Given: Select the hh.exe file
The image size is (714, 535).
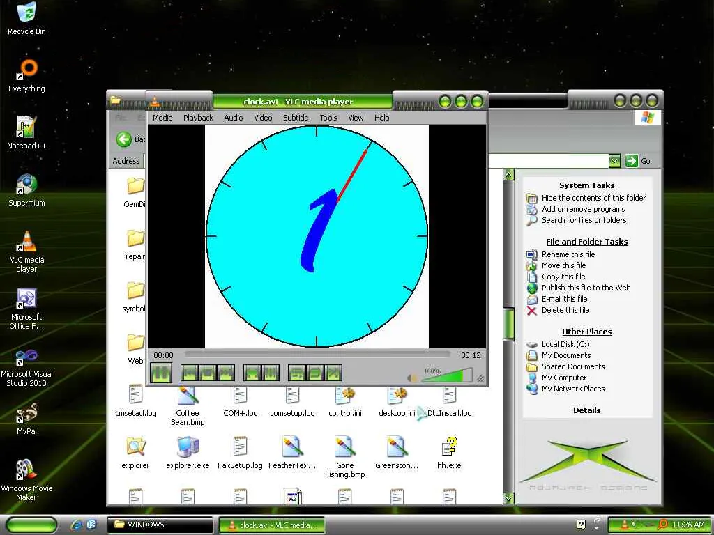Looking at the screenshot, I should pos(449,453).
